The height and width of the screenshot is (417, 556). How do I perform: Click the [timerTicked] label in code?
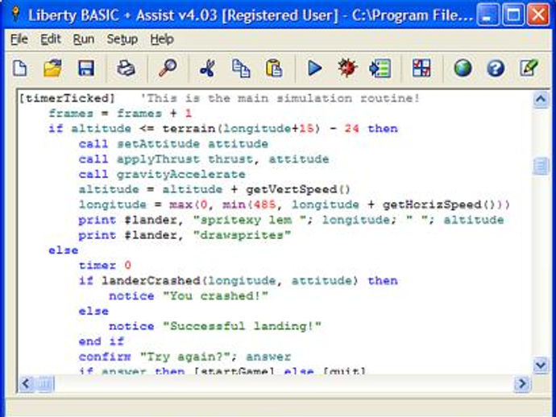67,98
